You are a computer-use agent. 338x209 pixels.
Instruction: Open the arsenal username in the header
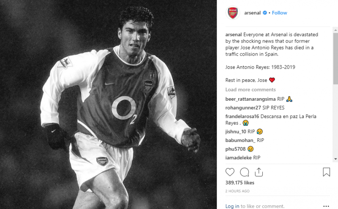253,13
